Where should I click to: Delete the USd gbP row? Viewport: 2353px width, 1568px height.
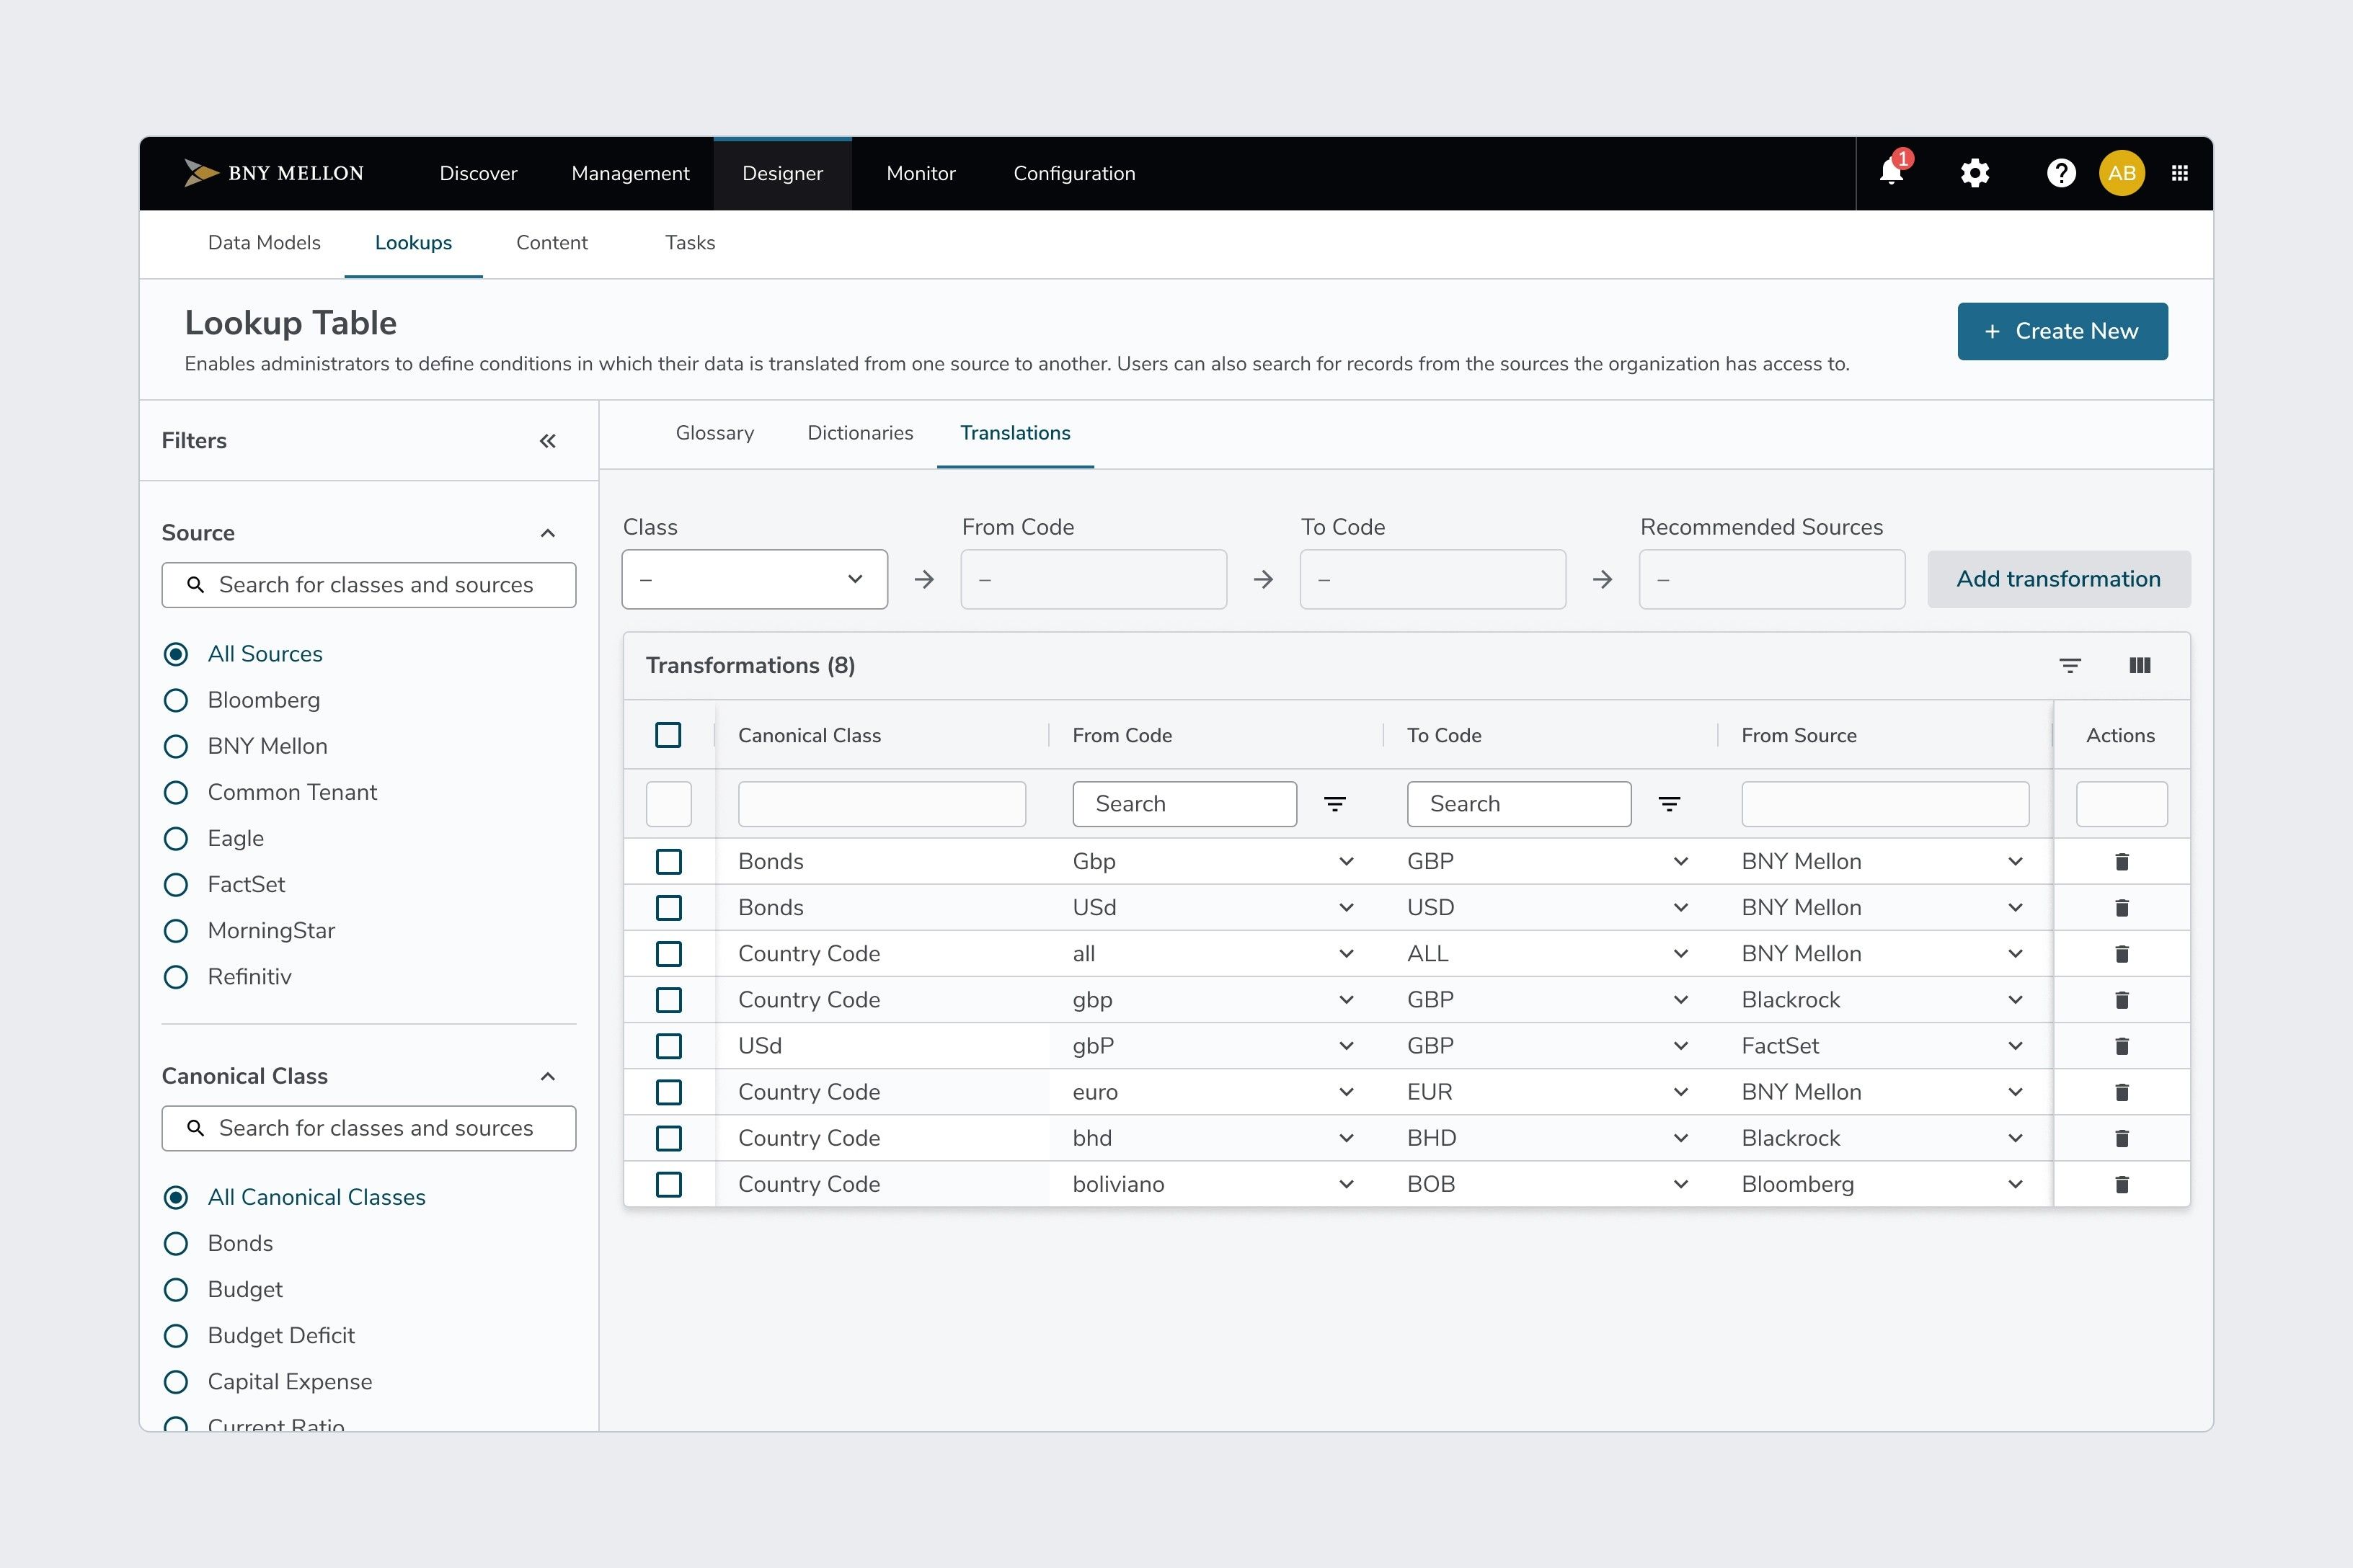click(x=2122, y=1045)
